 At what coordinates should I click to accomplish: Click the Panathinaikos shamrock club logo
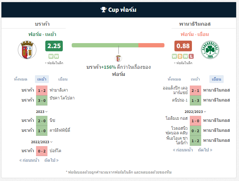(210, 50)
